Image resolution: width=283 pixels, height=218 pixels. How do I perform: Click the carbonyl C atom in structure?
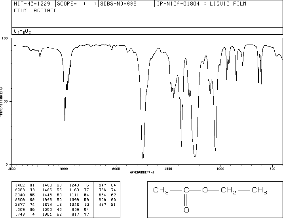coord(186,190)
